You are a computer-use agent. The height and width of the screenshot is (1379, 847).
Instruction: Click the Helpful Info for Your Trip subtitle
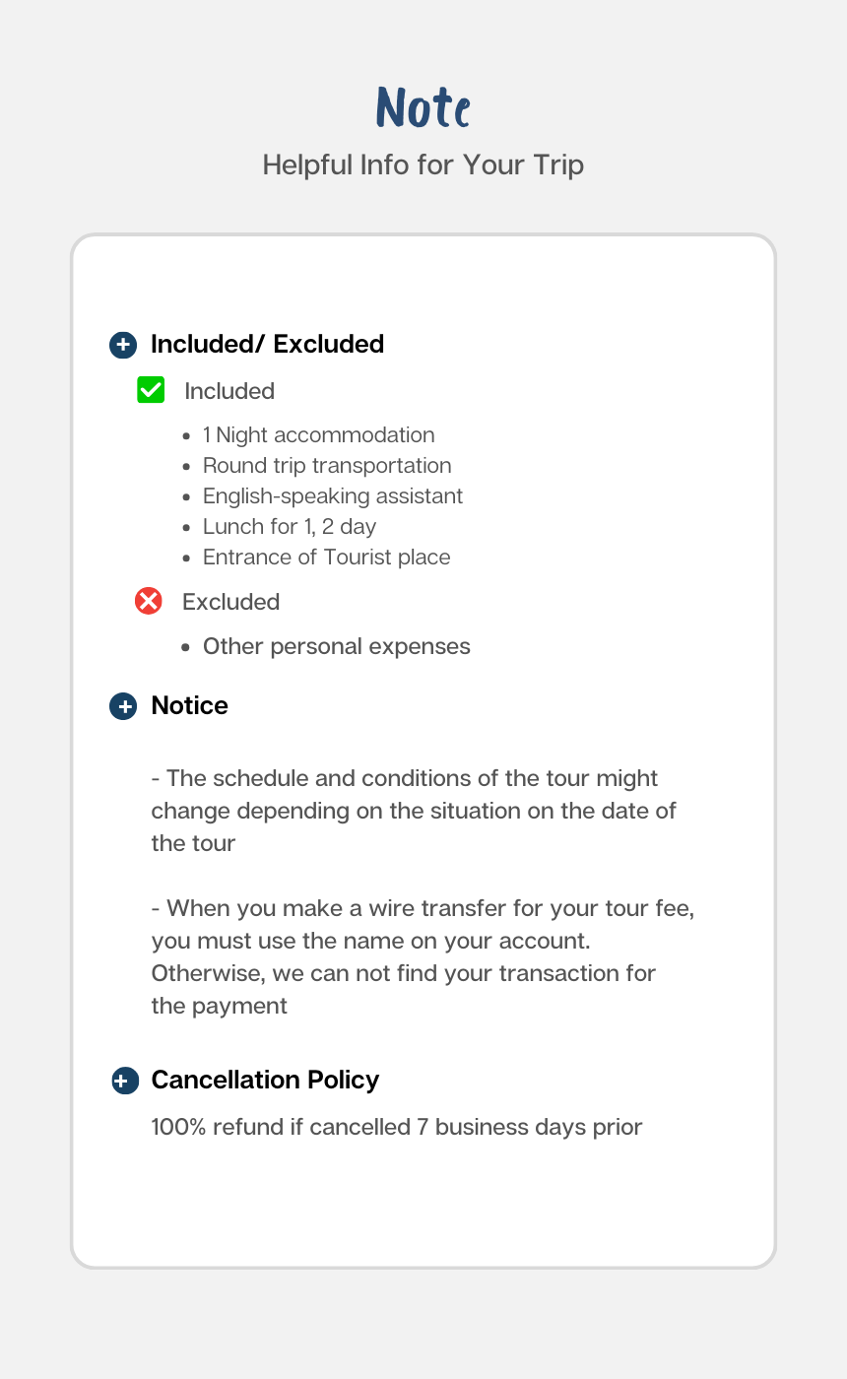pyautogui.click(x=423, y=164)
